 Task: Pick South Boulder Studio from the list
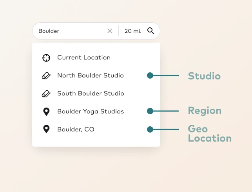click(x=91, y=93)
